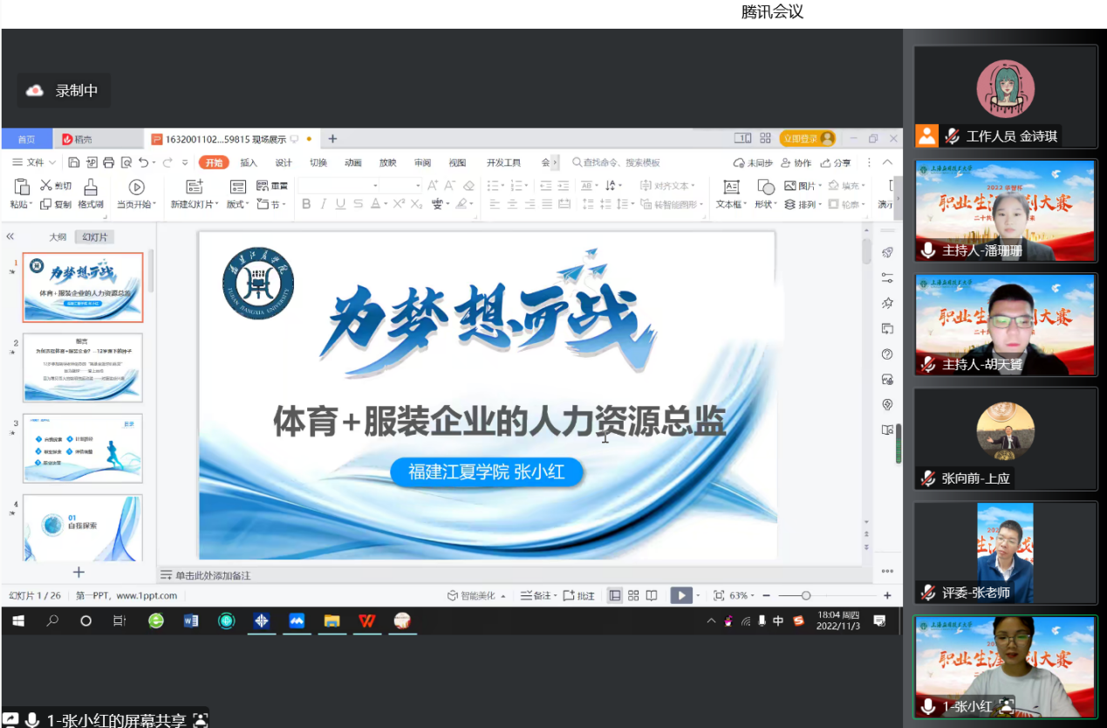The image size is (1107, 728).
Task: Open the WPS Office app in taskbar
Action: [366, 621]
